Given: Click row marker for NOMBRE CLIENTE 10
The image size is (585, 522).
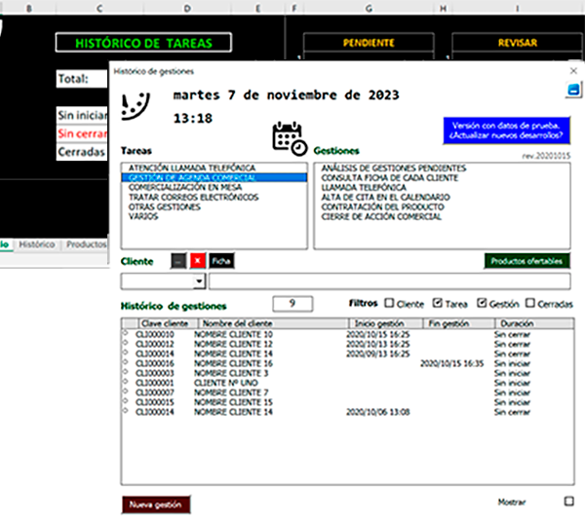Looking at the screenshot, I should [125, 334].
